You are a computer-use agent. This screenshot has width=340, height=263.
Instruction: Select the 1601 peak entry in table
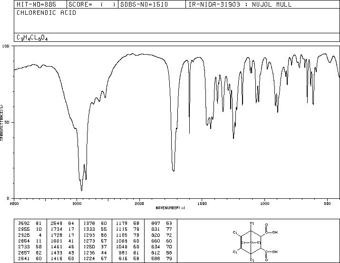[x=62, y=241]
